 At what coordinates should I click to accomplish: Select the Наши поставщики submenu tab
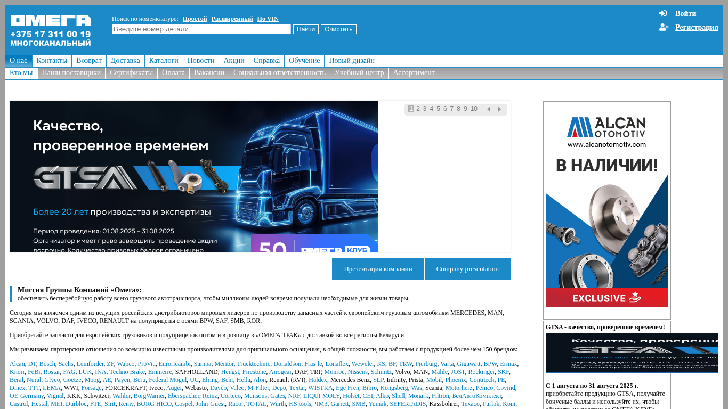coord(71,73)
